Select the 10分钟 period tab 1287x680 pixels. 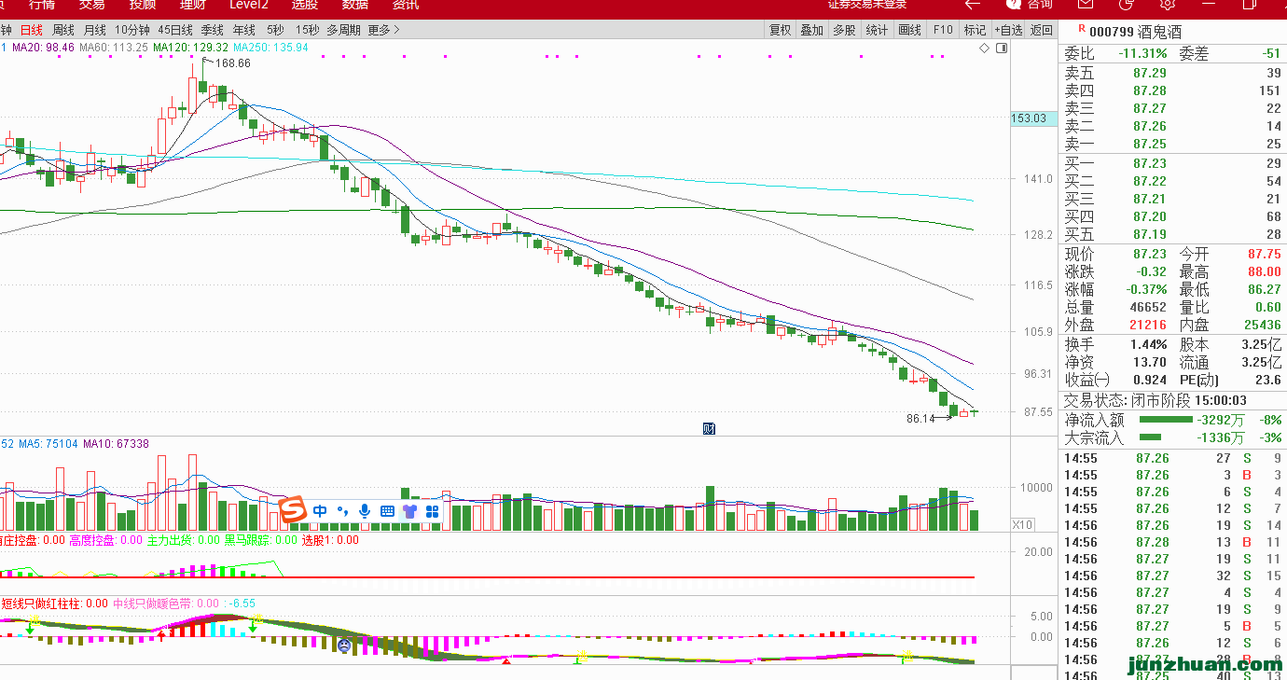(131, 30)
